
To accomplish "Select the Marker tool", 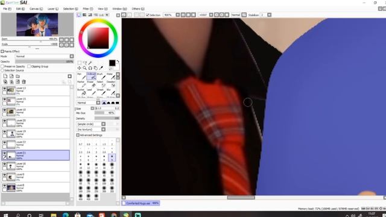I will click(x=81, y=84).
